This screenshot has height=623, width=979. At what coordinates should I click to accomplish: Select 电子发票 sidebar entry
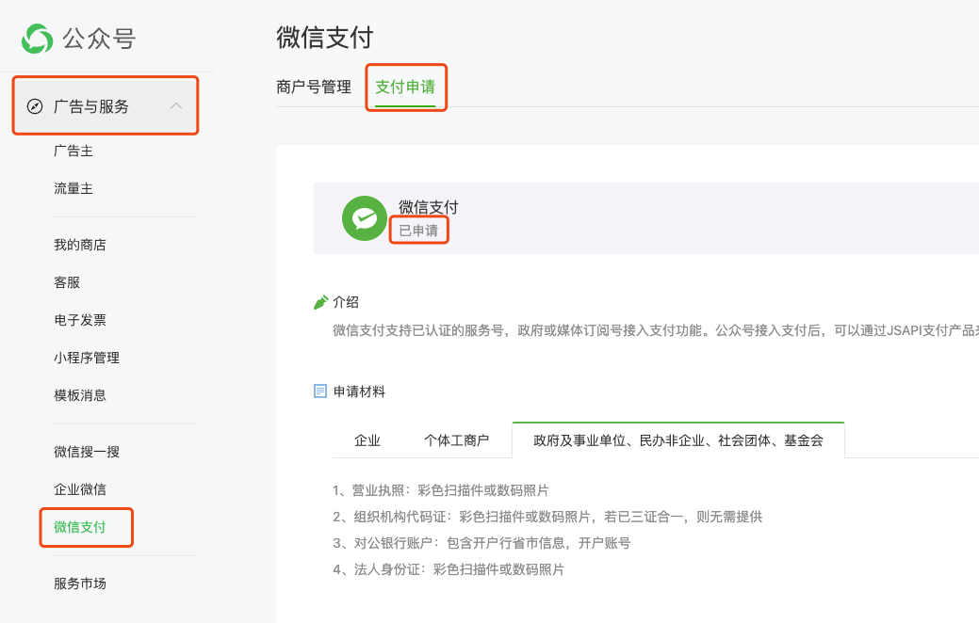(x=80, y=320)
